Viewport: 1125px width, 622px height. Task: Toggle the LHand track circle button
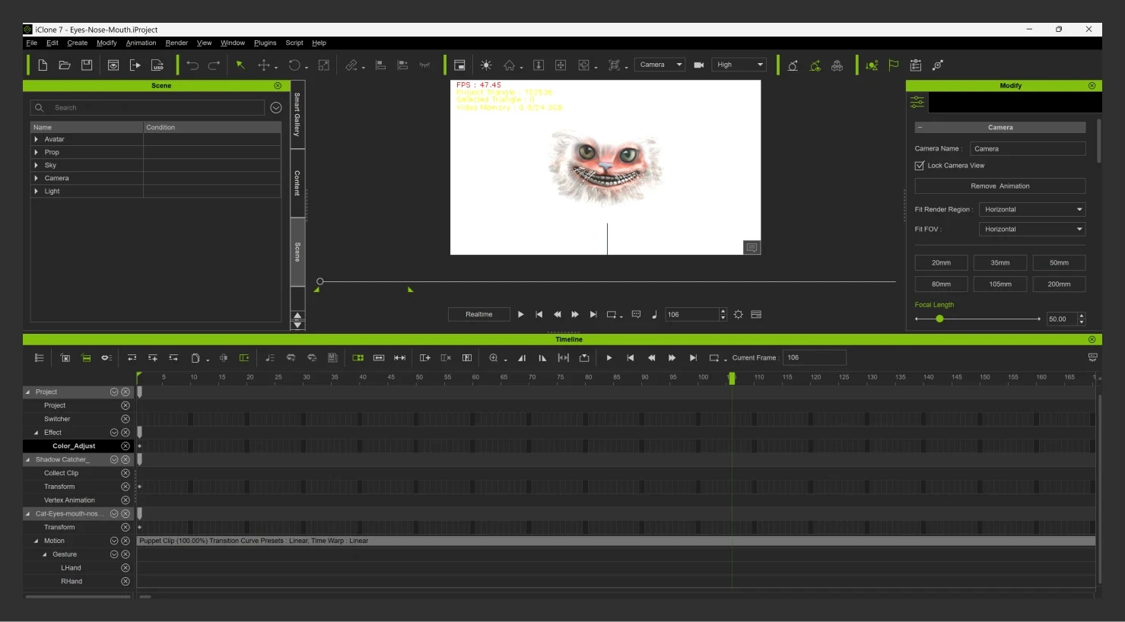(126, 568)
